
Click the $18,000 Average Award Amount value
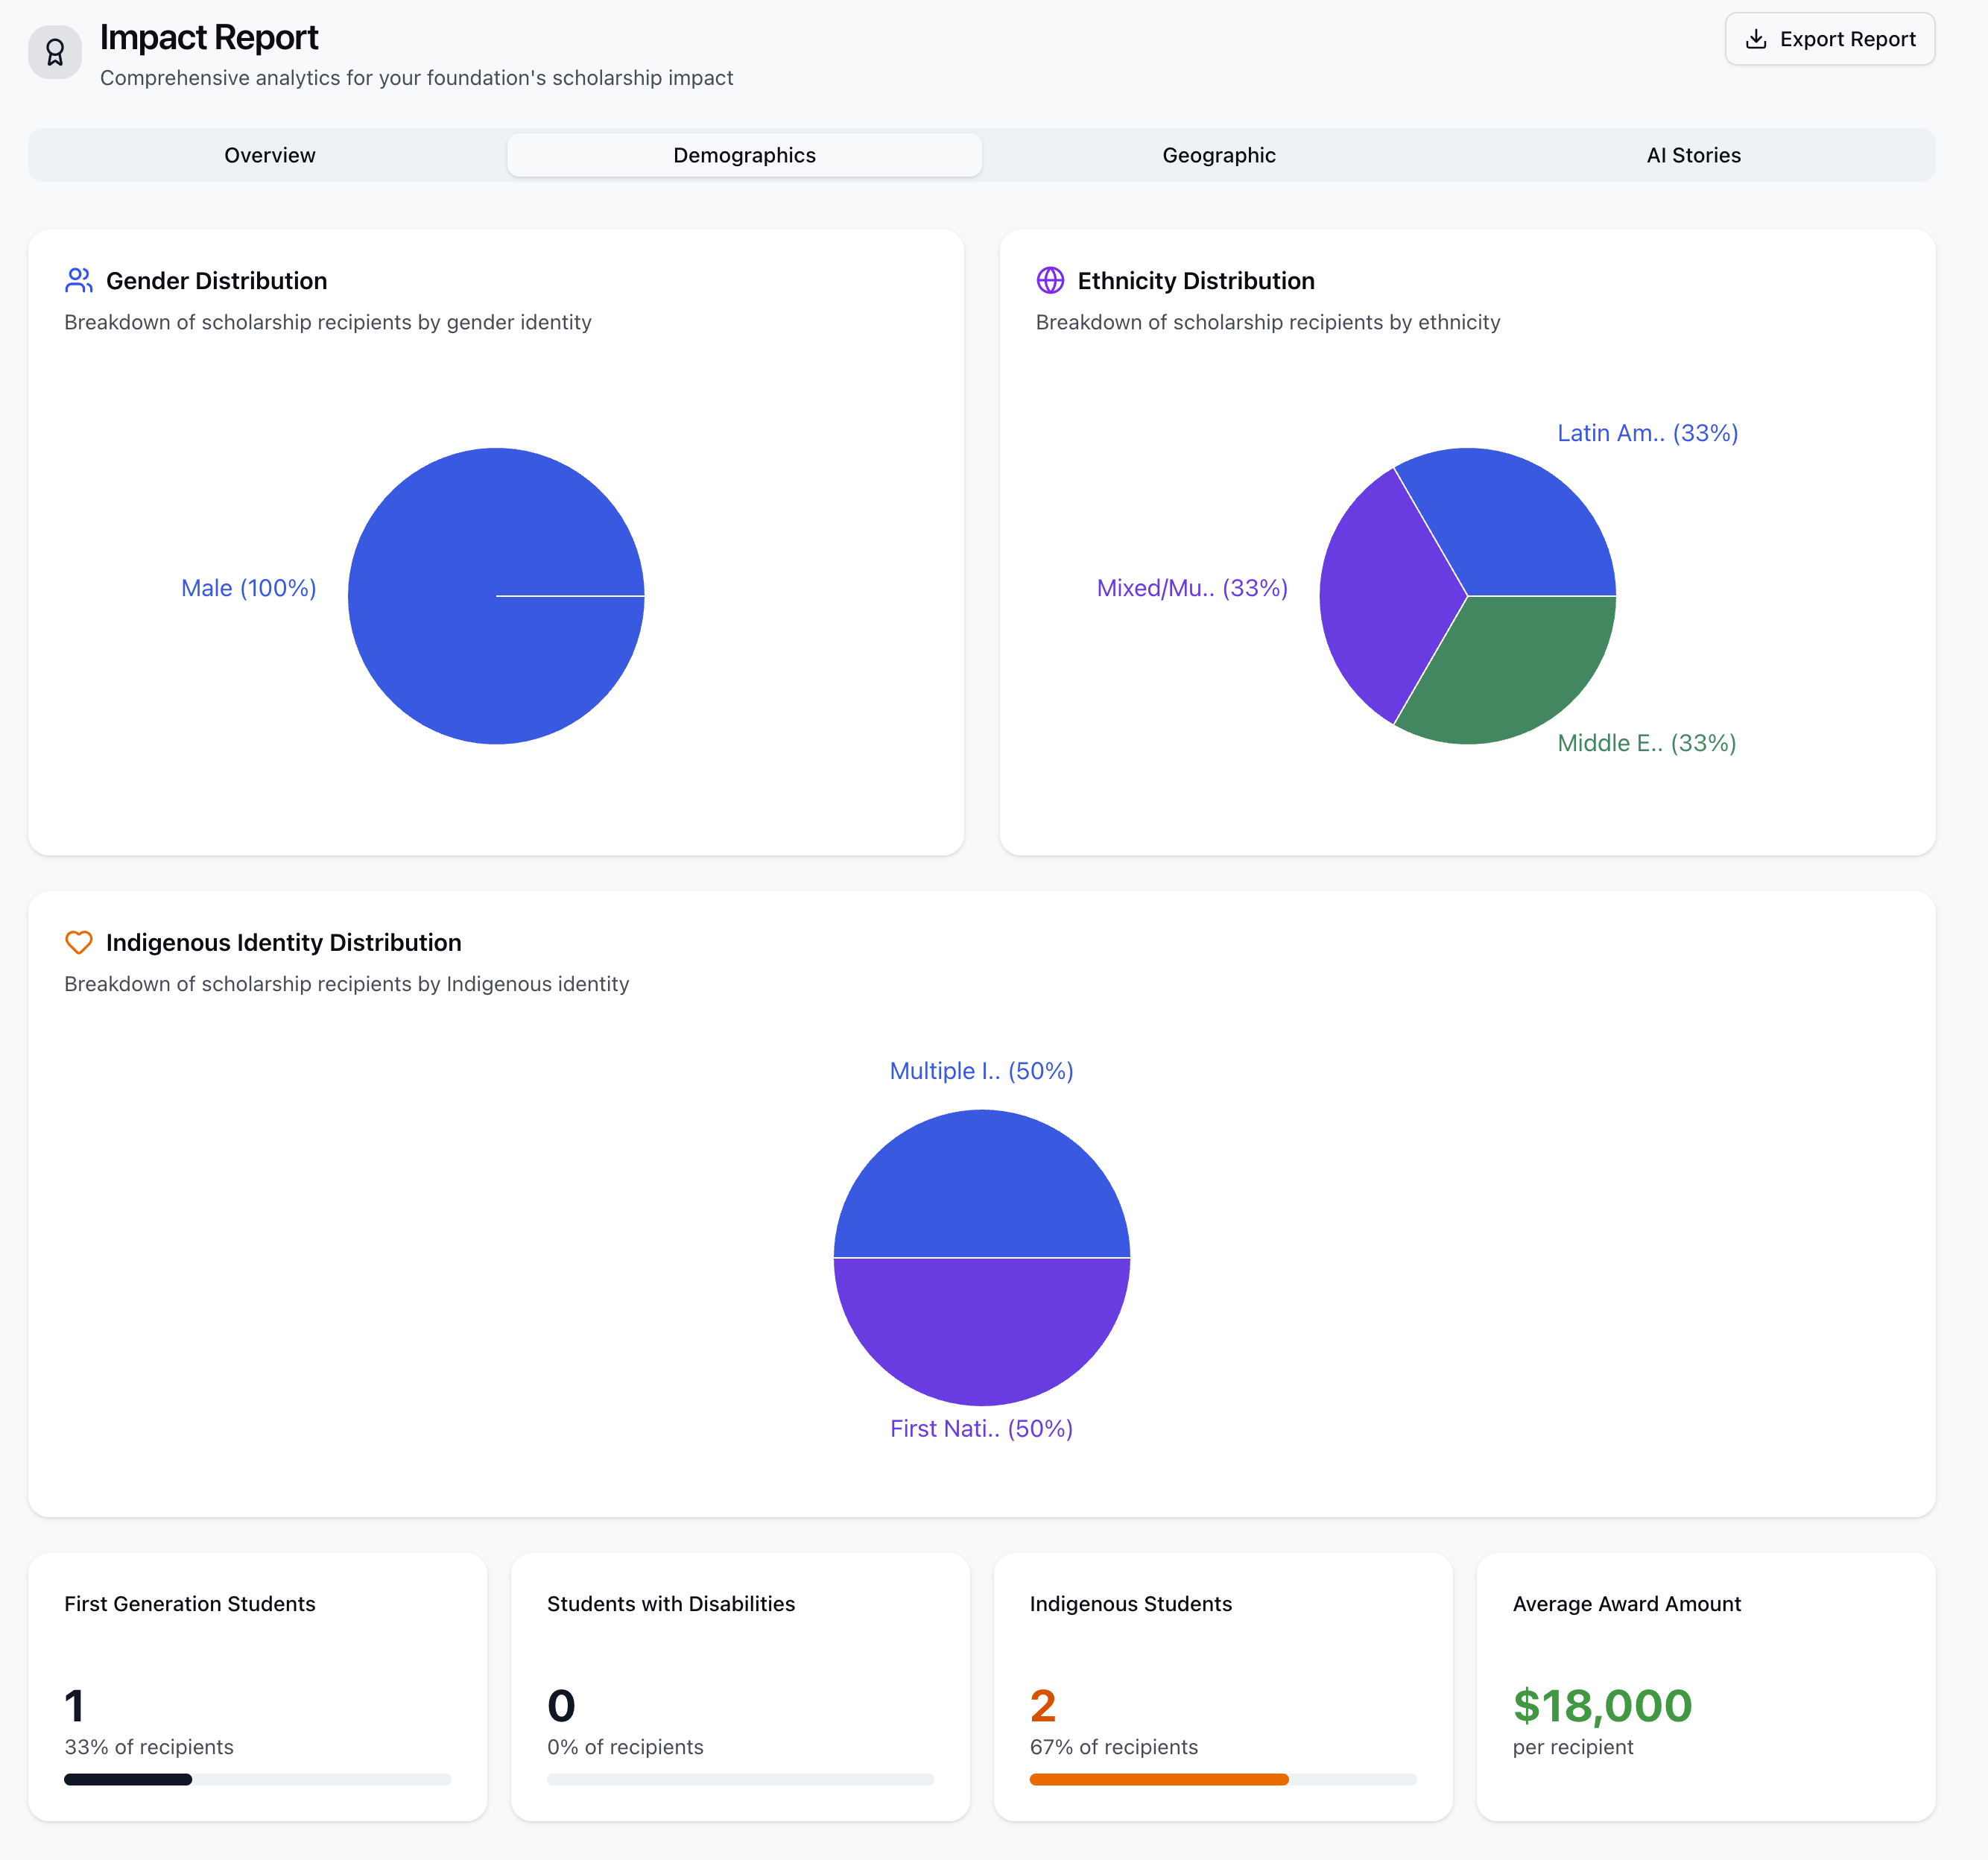pos(1602,1705)
